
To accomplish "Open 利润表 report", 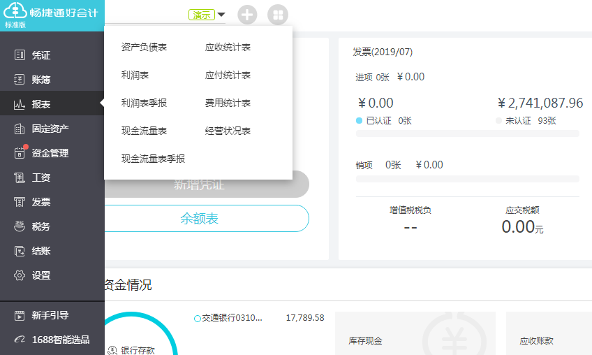I will tap(135, 75).
